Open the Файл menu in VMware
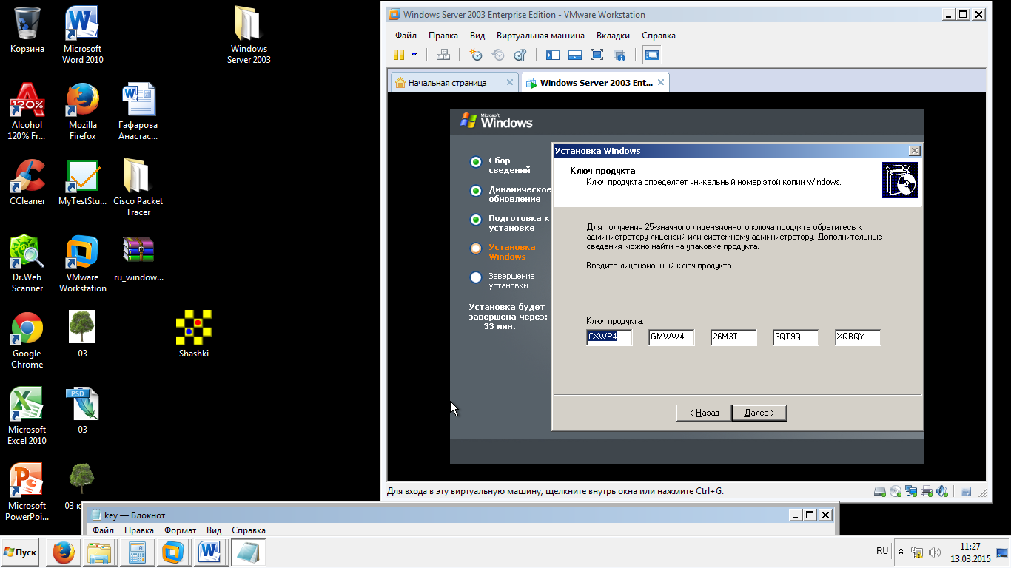This screenshot has height=568, width=1011. (406, 35)
